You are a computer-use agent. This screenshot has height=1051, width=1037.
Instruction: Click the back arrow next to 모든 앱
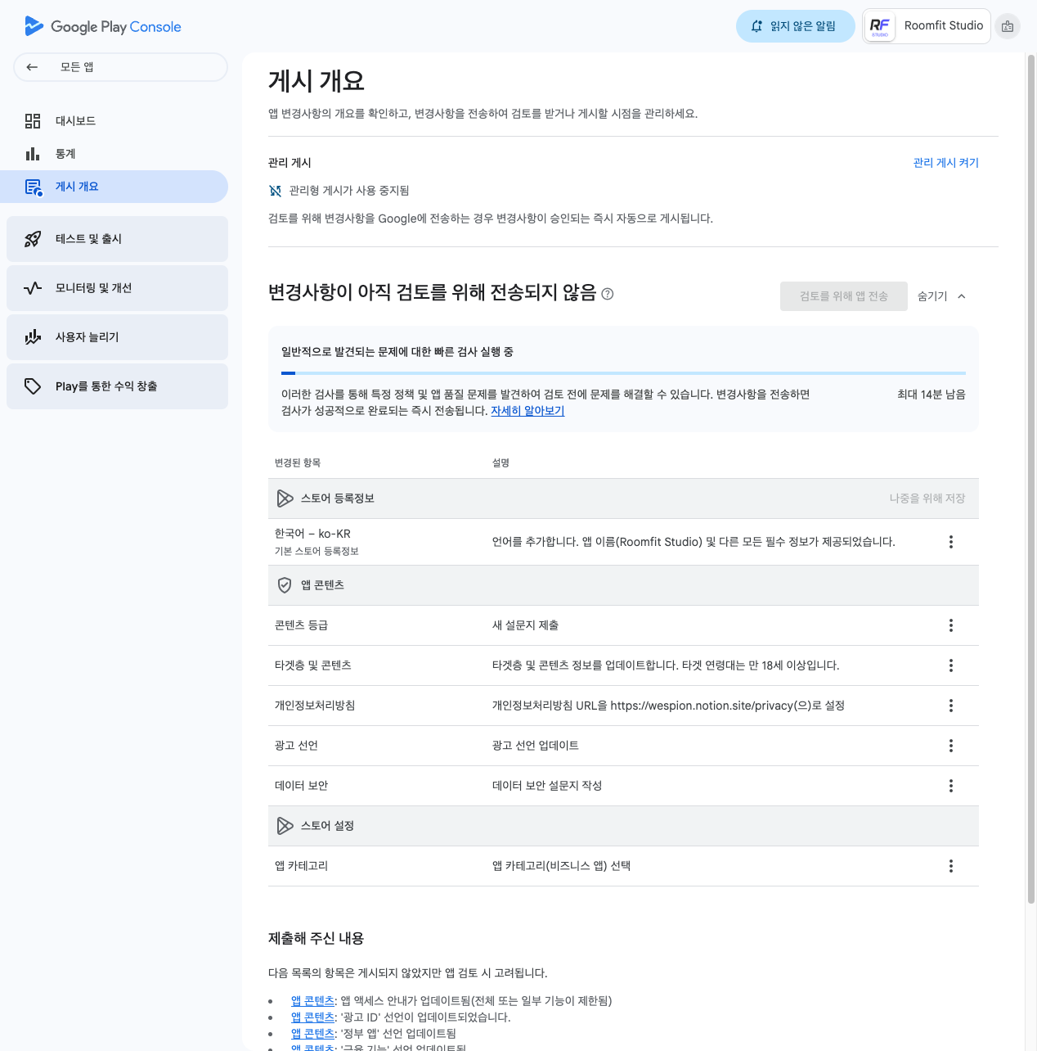tap(32, 67)
